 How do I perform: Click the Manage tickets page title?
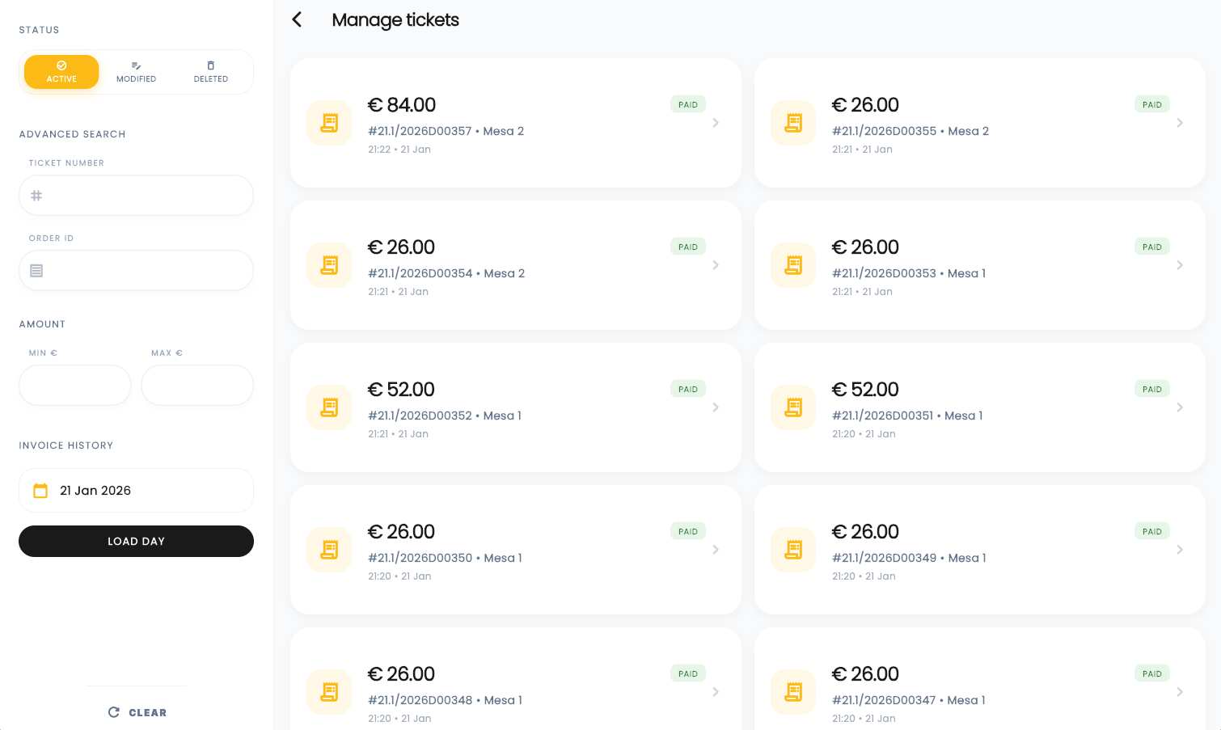coord(395,19)
